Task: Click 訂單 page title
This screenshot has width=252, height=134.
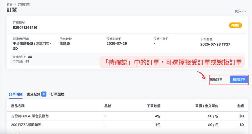Action: click(12, 10)
